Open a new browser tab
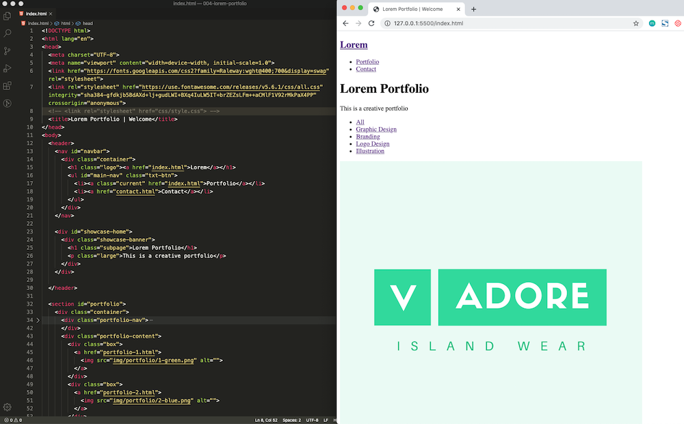 click(x=474, y=9)
